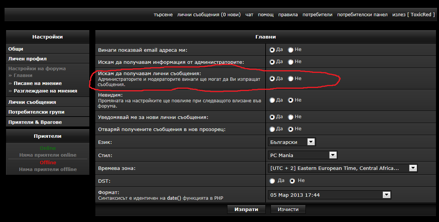Select Да for receiving administrator information
The width and height of the screenshot is (439, 222).
click(272, 62)
